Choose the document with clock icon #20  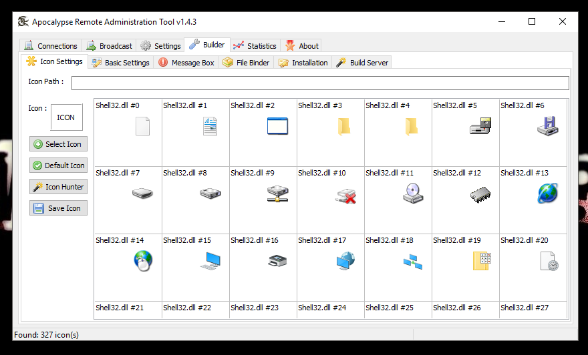(x=549, y=261)
